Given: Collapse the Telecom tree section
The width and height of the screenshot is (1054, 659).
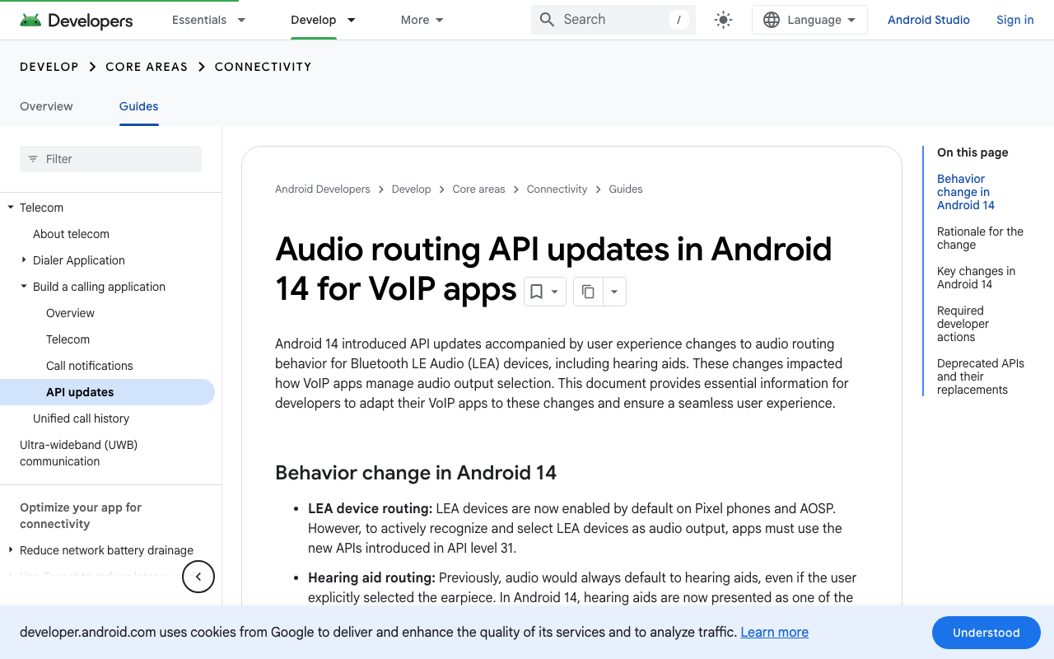Looking at the screenshot, I should [x=11, y=208].
